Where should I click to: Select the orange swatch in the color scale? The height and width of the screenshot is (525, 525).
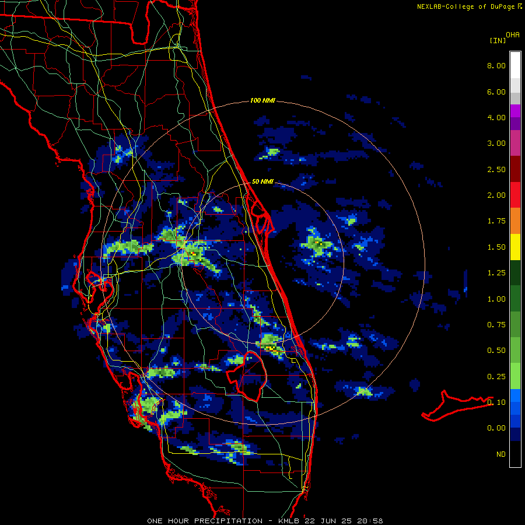(x=515, y=221)
